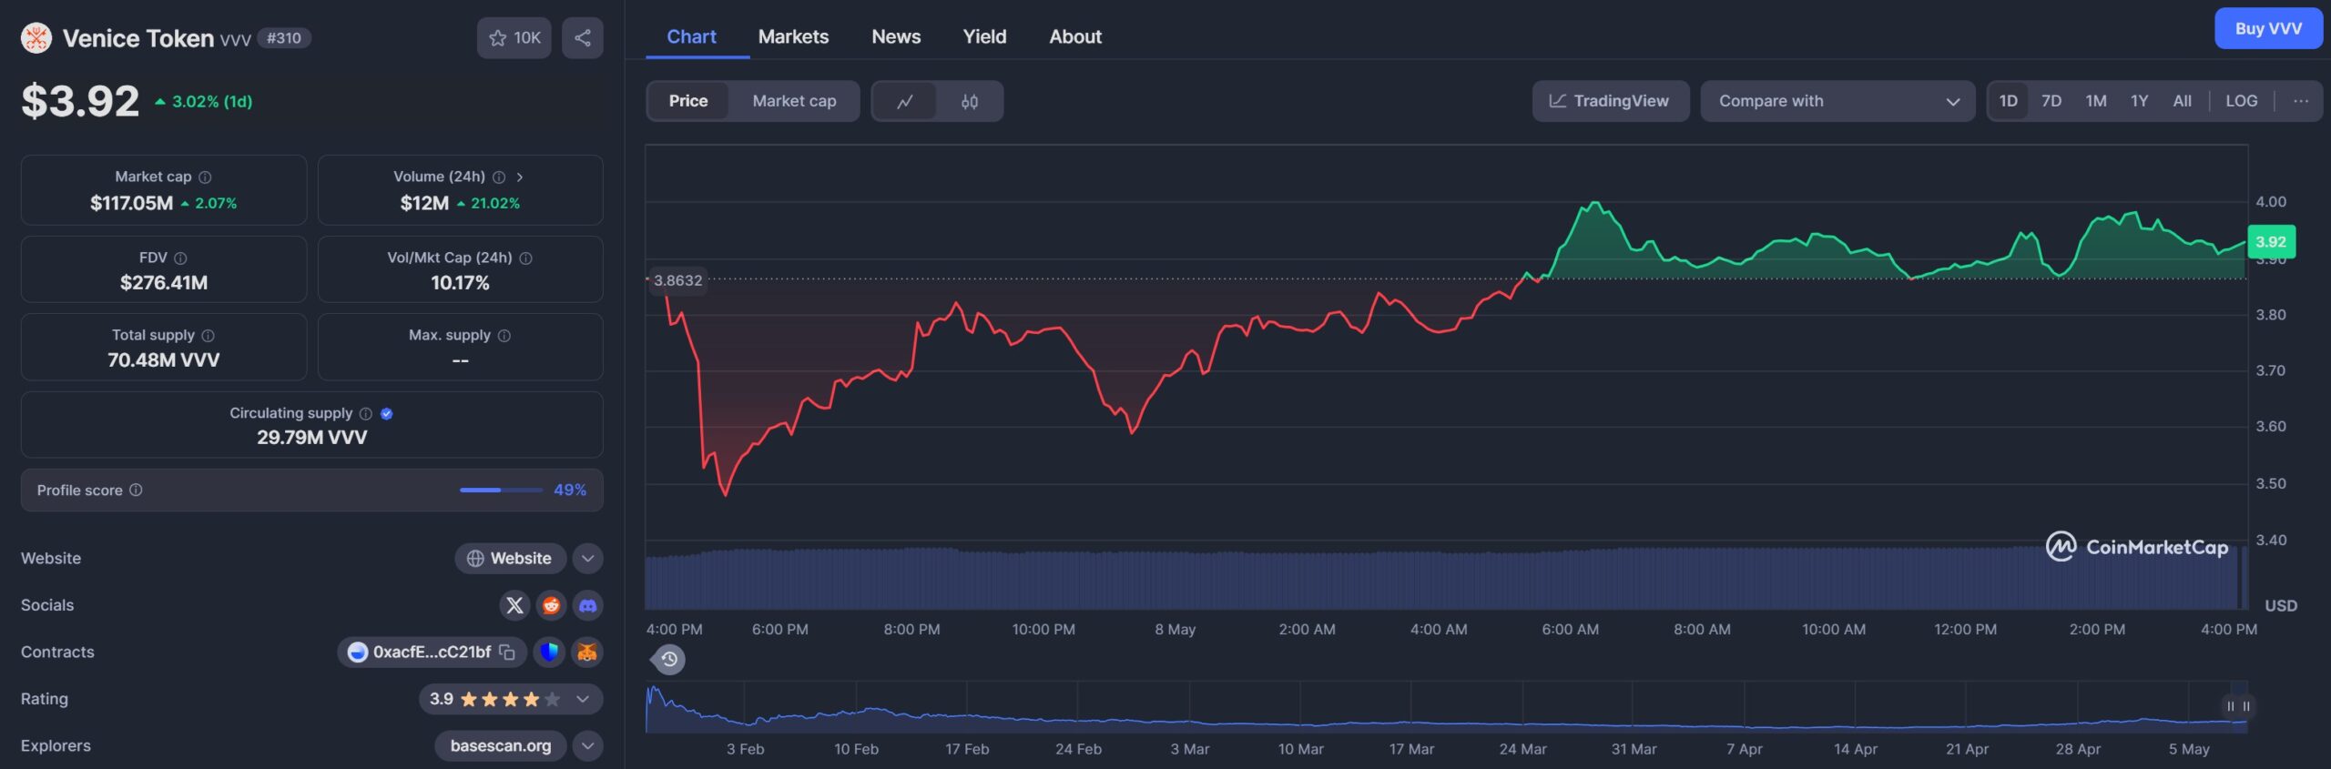This screenshot has width=2331, height=769.
Task: Open chart more options ellipsis
Action: click(2301, 101)
